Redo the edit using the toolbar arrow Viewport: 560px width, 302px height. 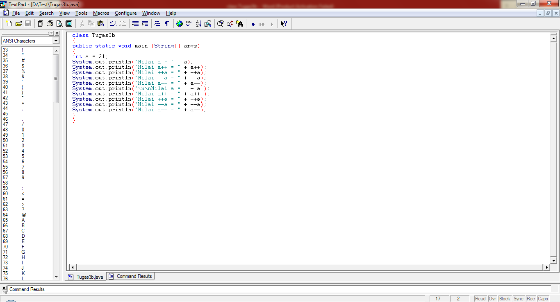click(123, 24)
